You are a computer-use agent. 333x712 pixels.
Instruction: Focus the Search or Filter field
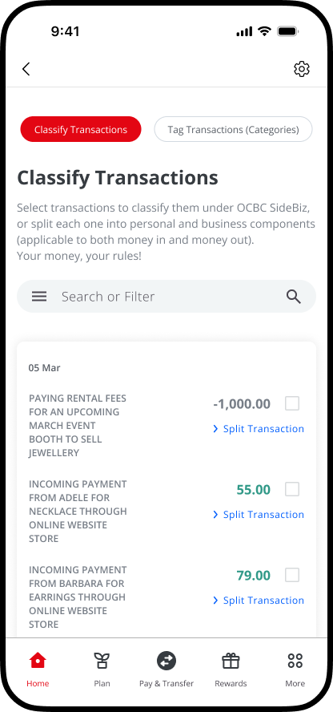click(x=166, y=297)
